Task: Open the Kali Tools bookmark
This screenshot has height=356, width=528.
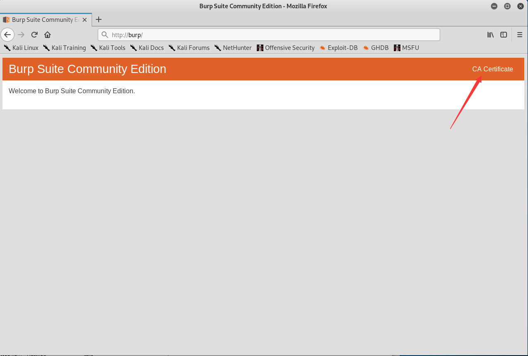Action: (x=108, y=48)
